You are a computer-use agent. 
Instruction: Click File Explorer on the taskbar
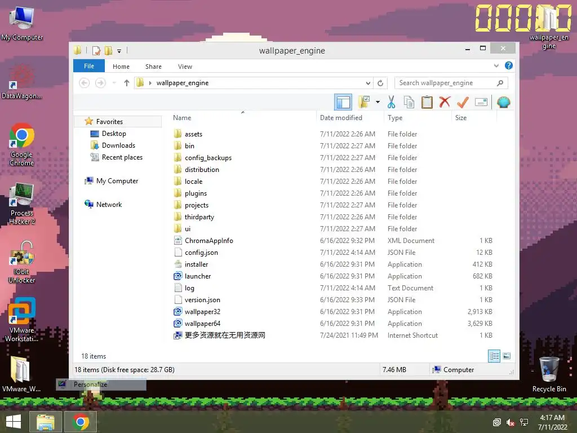click(x=46, y=421)
